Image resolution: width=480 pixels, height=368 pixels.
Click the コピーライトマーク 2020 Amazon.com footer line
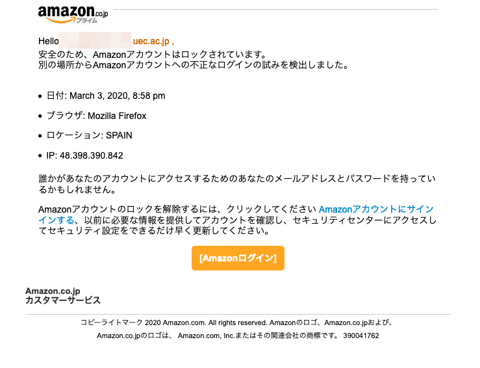(236, 322)
